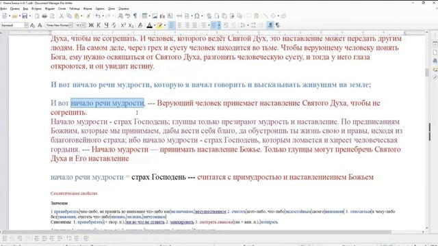
Task: Open the Таблица menu
Action: point(75,9)
